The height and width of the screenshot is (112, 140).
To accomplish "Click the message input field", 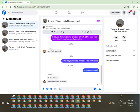I will [x=76, y=89].
